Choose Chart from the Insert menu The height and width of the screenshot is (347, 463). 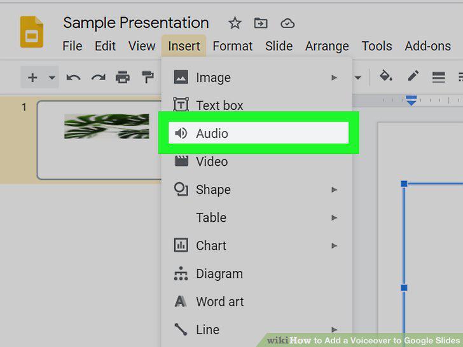256,245
